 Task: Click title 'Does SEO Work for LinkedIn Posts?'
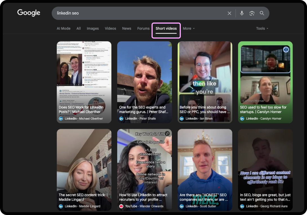[x=81, y=109]
